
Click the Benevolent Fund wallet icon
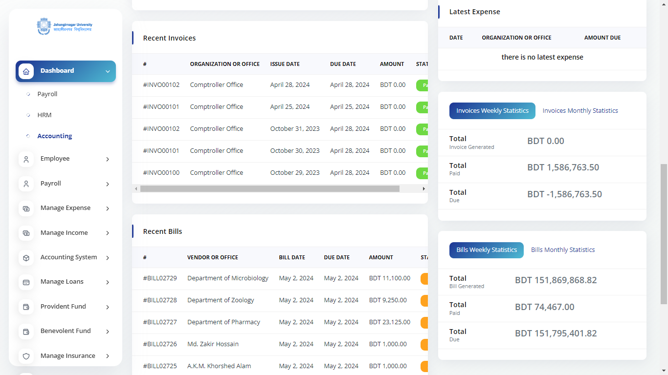click(x=26, y=332)
